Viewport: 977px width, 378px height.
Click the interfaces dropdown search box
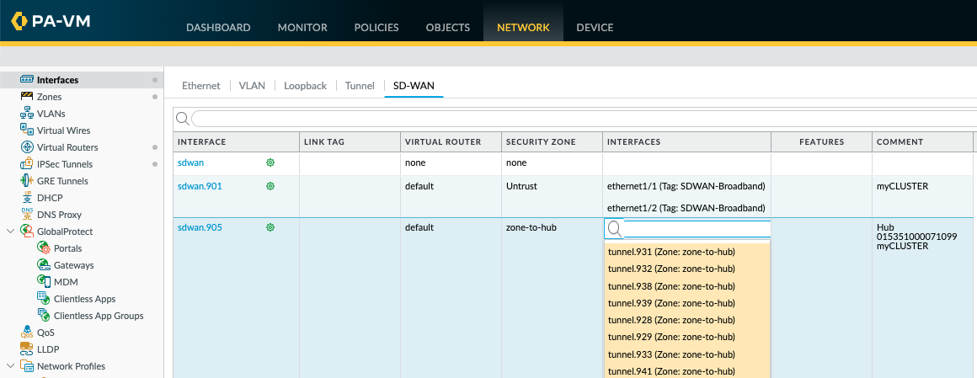(x=696, y=229)
